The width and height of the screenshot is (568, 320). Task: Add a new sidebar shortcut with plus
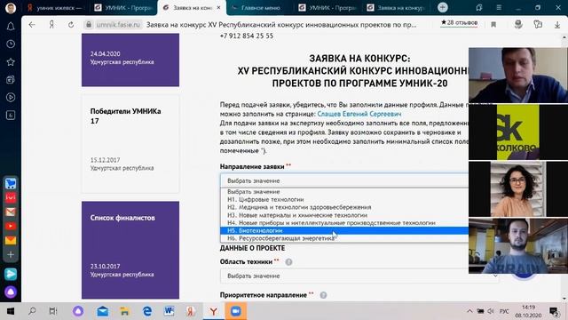[x=11, y=255]
